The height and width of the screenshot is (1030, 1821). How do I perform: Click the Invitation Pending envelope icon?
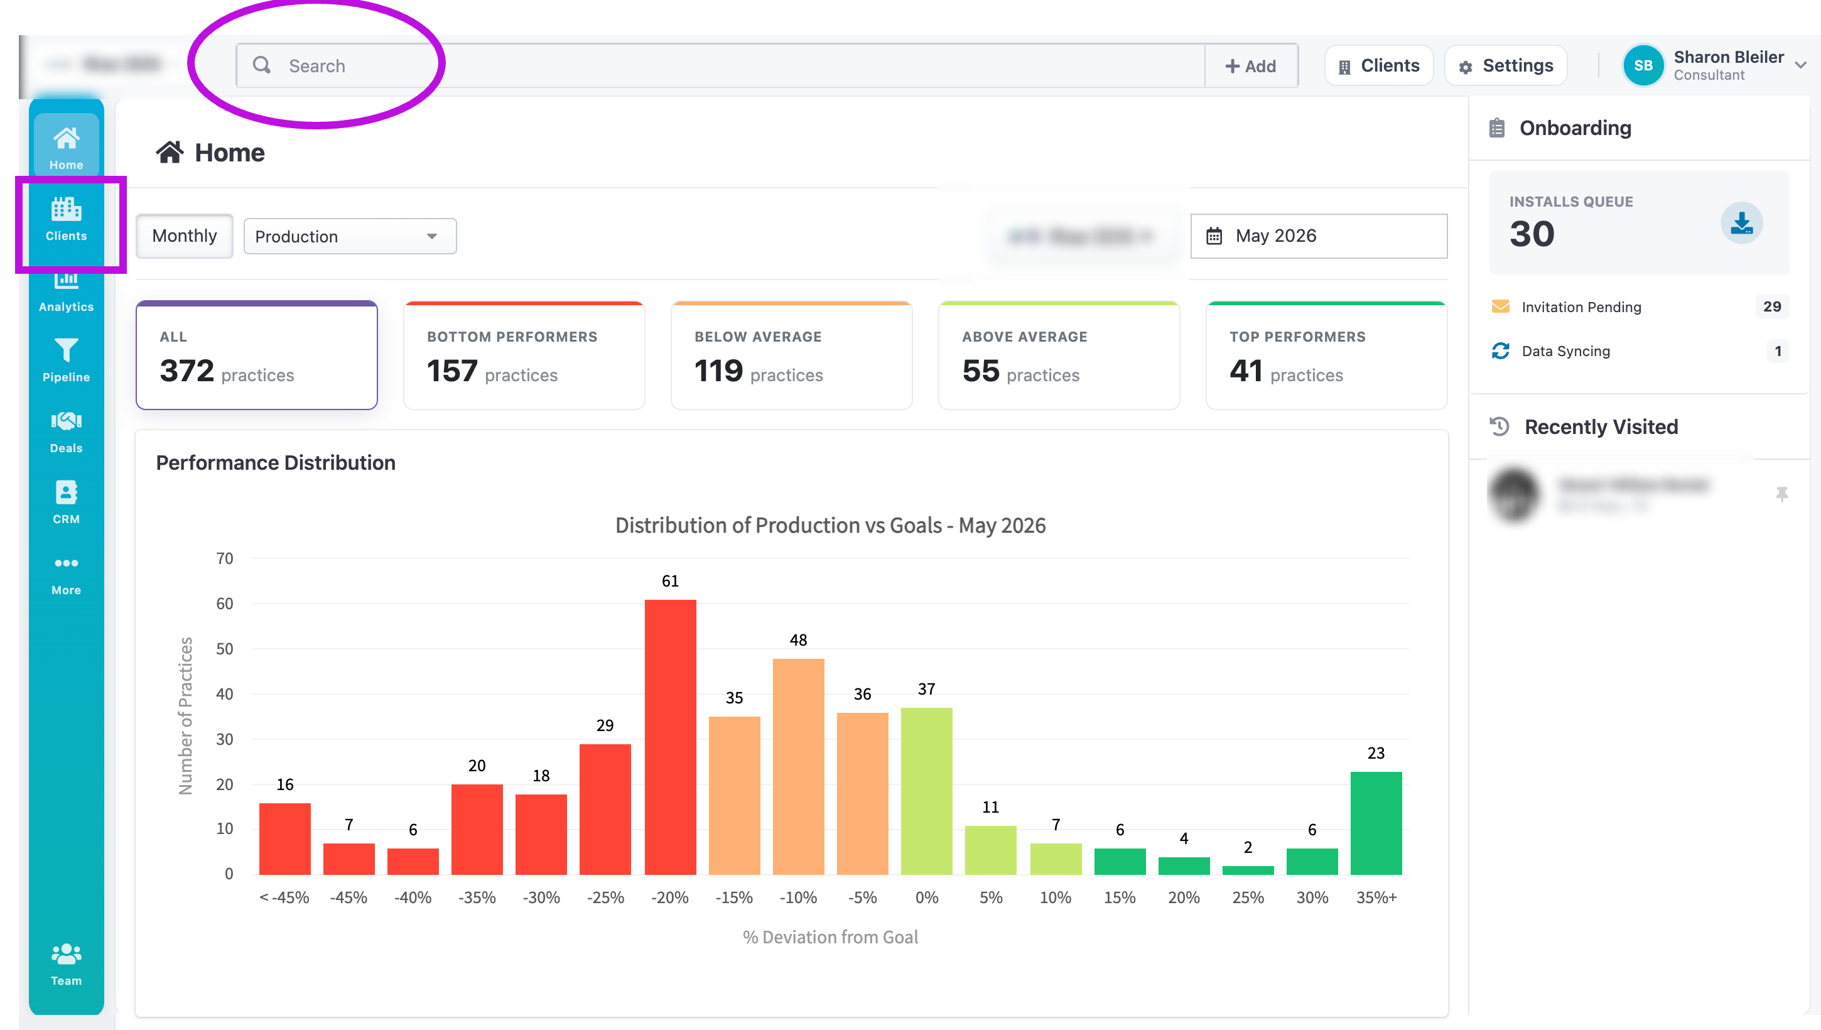point(1499,306)
